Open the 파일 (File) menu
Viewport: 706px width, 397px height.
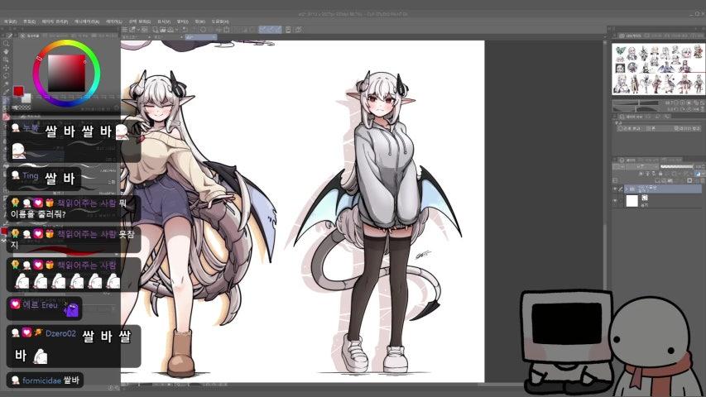coord(9,21)
